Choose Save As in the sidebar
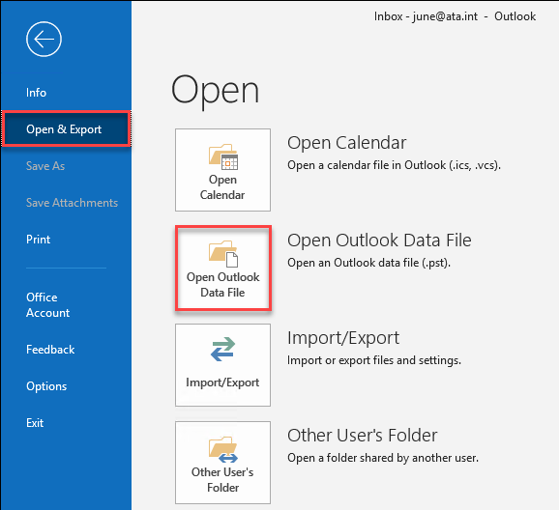This screenshot has height=510, width=559. click(45, 166)
